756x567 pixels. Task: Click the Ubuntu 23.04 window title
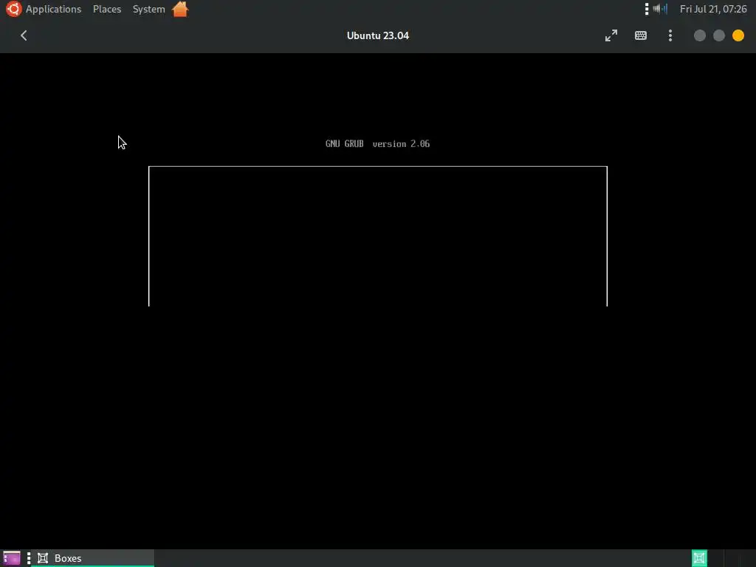377,35
